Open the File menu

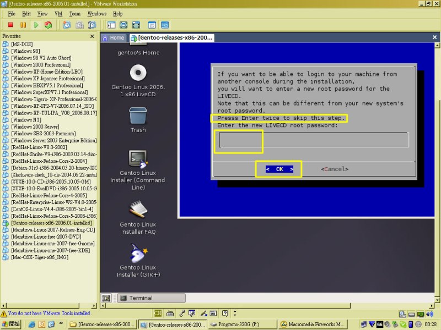click(12, 14)
